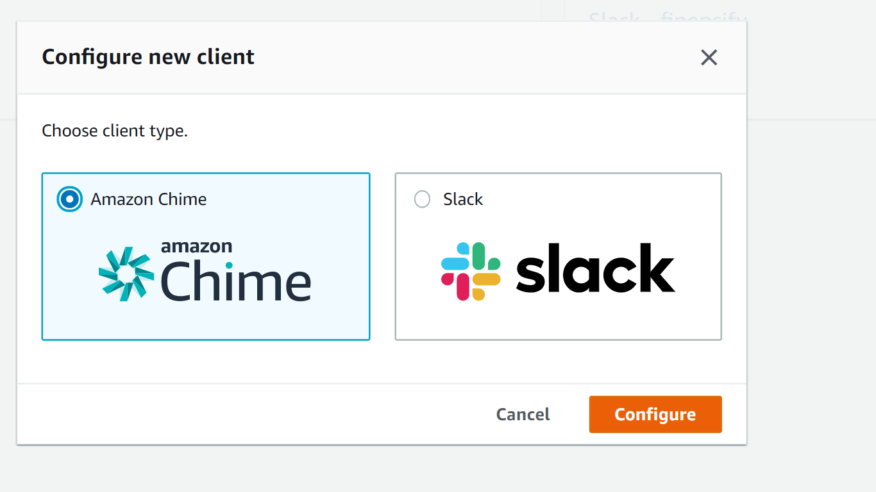
Task: Confirm Amazon Chime with Configure
Action: [x=655, y=414]
